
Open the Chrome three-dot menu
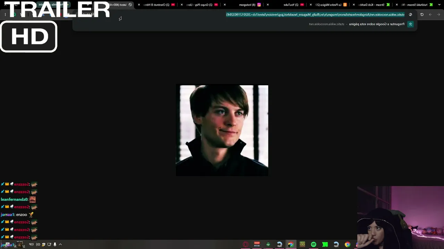pos(5,15)
